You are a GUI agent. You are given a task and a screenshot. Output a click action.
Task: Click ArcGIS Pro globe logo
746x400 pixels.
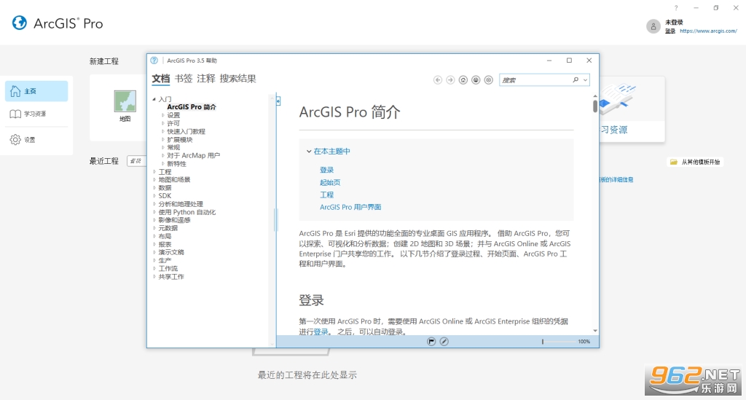[20, 23]
